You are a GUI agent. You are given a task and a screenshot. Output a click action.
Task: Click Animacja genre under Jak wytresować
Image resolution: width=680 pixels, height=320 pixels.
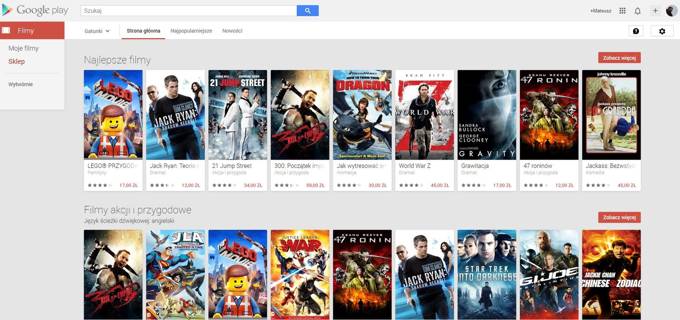[x=346, y=173]
